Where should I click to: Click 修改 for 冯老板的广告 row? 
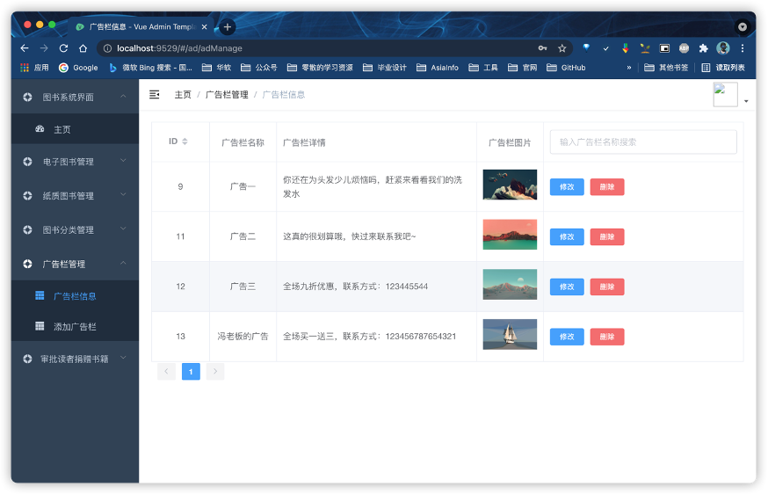(x=567, y=337)
